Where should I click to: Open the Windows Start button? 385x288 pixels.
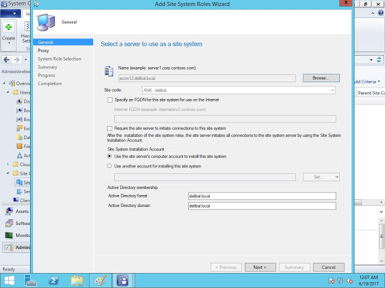click(10, 280)
